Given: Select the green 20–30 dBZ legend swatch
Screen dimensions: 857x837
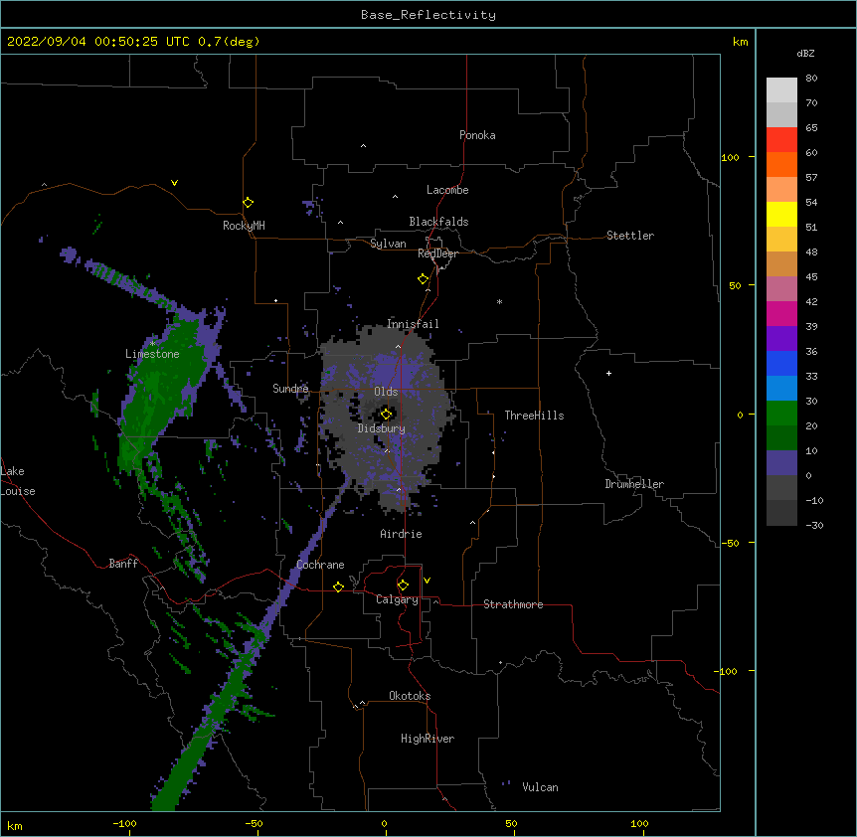Looking at the screenshot, I should tap(781, 414).
